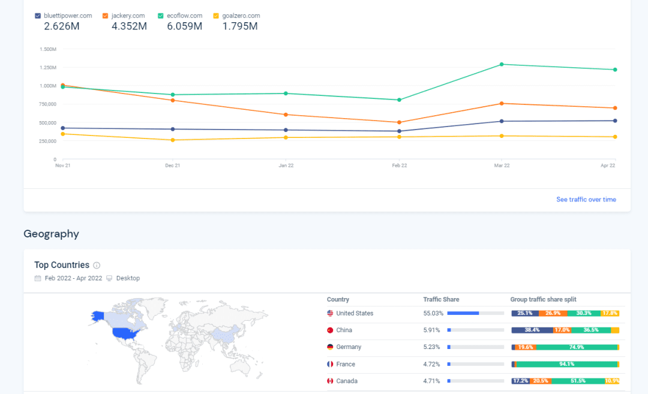Select the Germany country name
648x394 pixels.
[349, 347]
